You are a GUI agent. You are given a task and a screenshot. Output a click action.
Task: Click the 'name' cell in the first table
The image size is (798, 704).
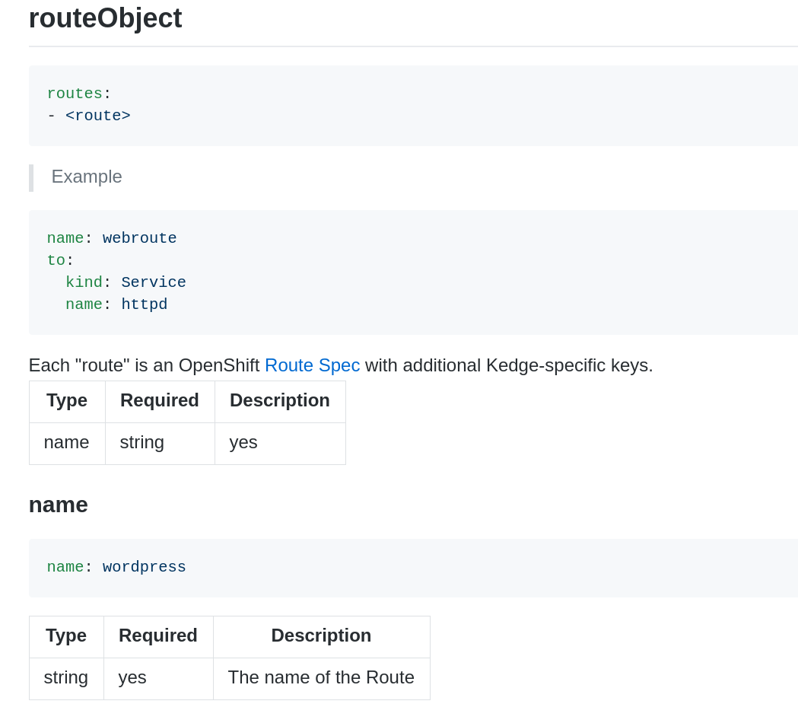point(66,442)
